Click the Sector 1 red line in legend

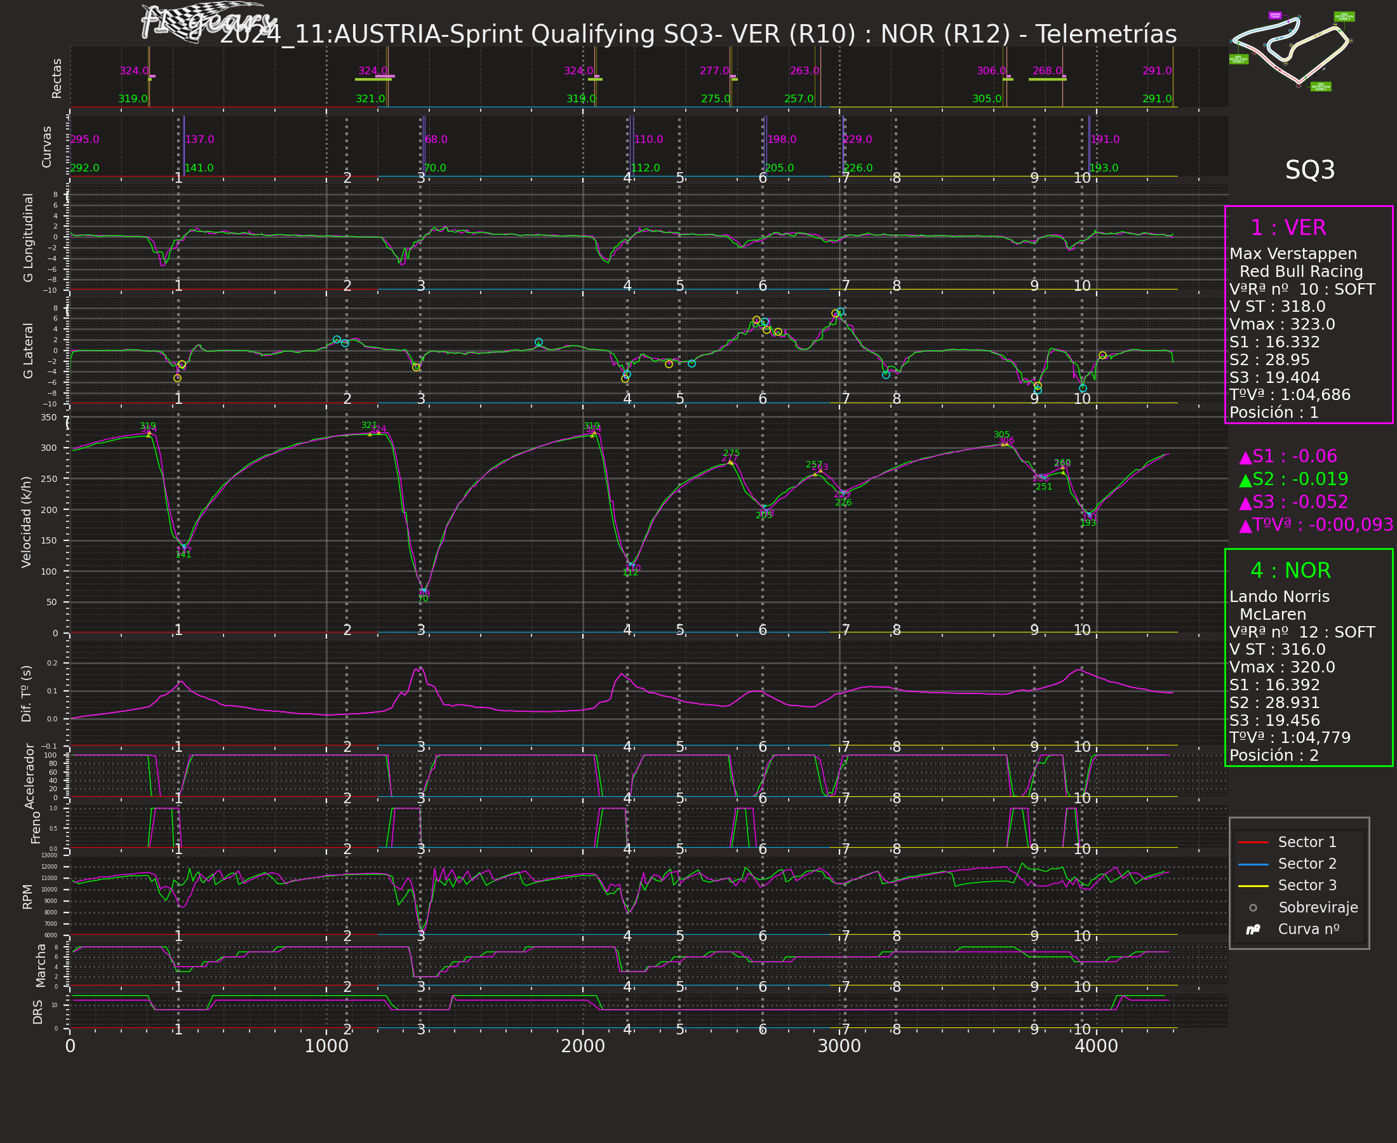coord(1253,842)
